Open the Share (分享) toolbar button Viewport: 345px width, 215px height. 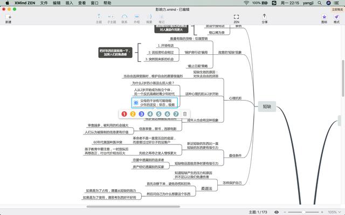265,19
